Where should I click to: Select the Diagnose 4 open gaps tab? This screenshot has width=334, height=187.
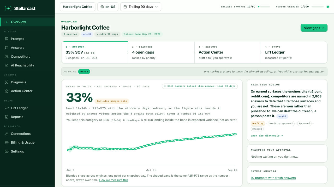[161, 52]
